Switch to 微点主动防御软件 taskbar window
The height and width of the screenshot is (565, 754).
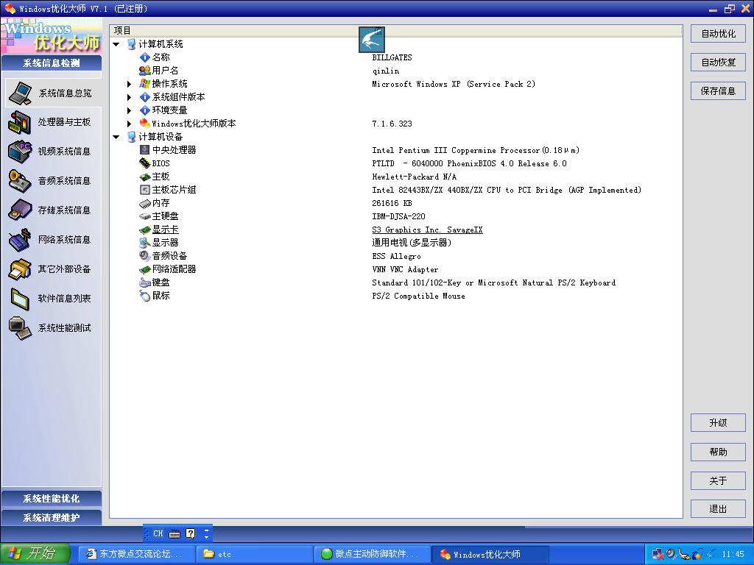(x=372, y=554)
